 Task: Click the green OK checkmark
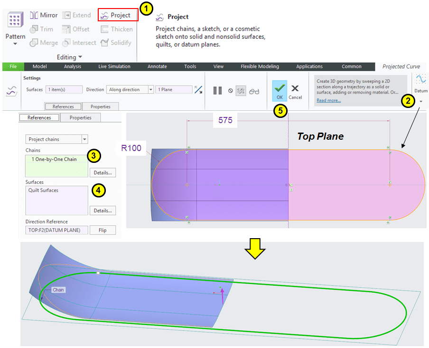click(280, 88)
